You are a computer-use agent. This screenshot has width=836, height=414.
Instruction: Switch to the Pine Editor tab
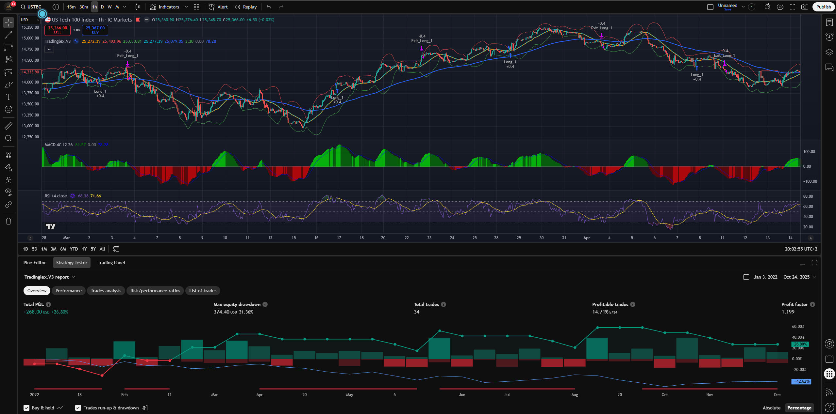[35, 263]
